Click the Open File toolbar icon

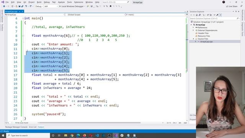pyautogui.click(x=16, y=7)
